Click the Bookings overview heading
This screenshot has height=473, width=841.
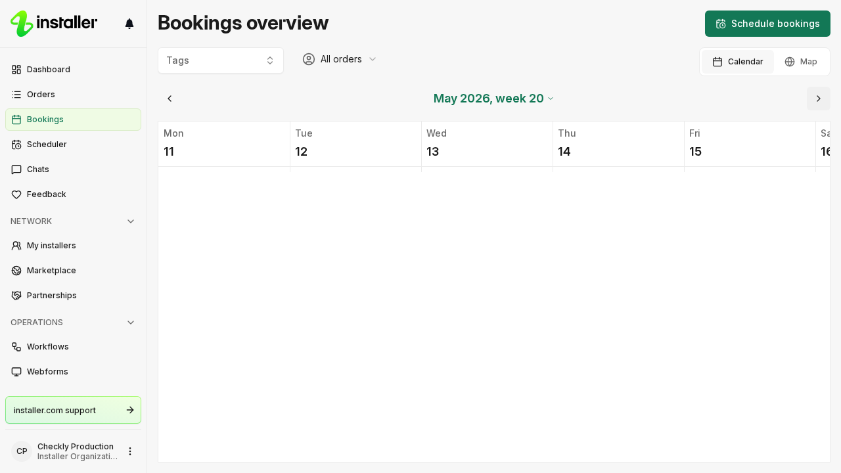coord(243,23)
